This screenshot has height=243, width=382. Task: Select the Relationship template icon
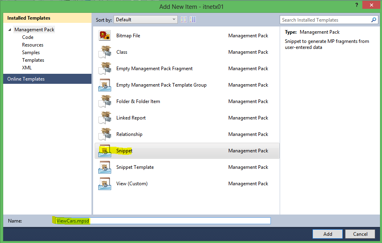pos(105,134)
